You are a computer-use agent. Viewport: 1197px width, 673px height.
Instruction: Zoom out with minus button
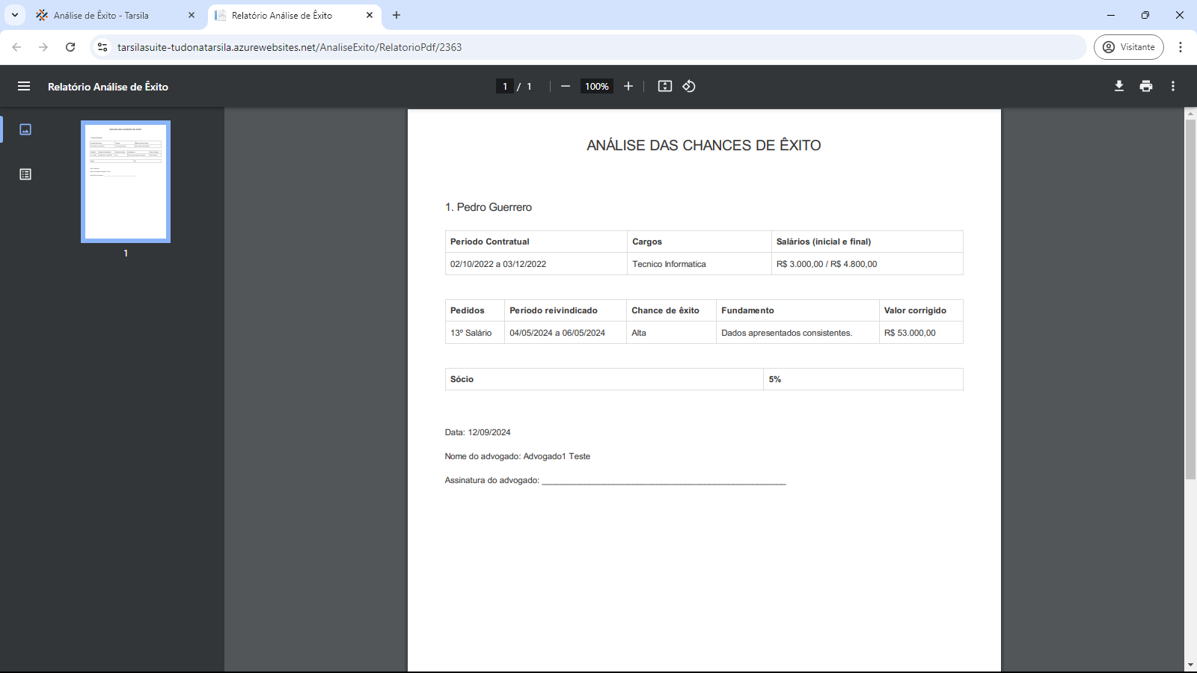coord(566,86)
